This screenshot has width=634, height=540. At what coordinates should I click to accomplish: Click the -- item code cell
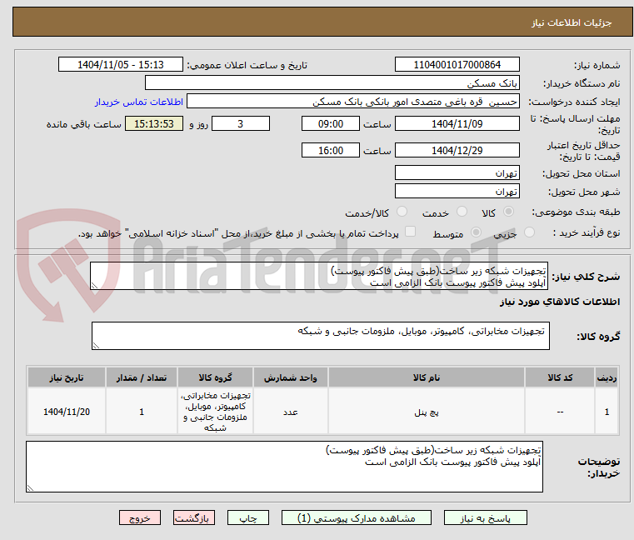(560, 412)
